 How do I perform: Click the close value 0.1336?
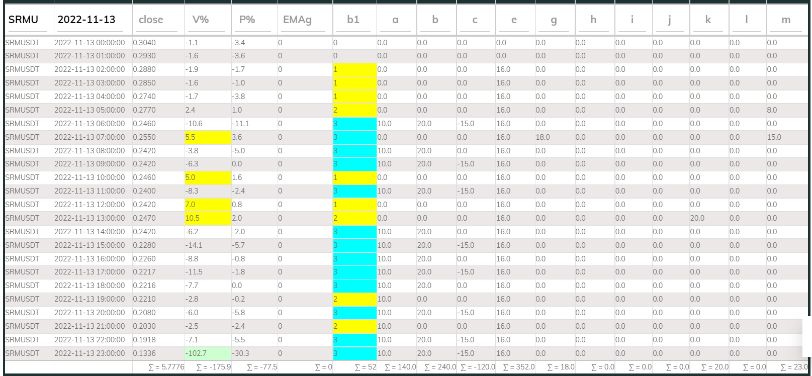pos(144,353)
